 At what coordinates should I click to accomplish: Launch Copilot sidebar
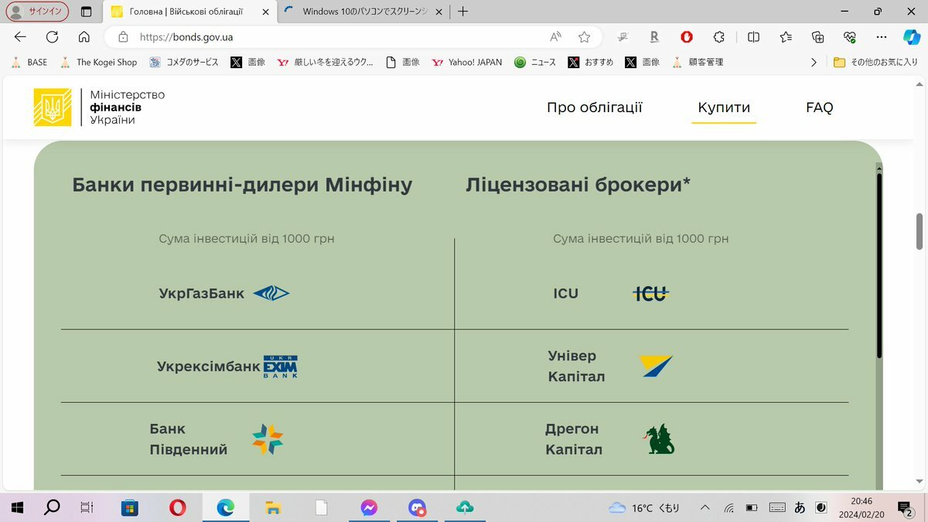[911, 36]
